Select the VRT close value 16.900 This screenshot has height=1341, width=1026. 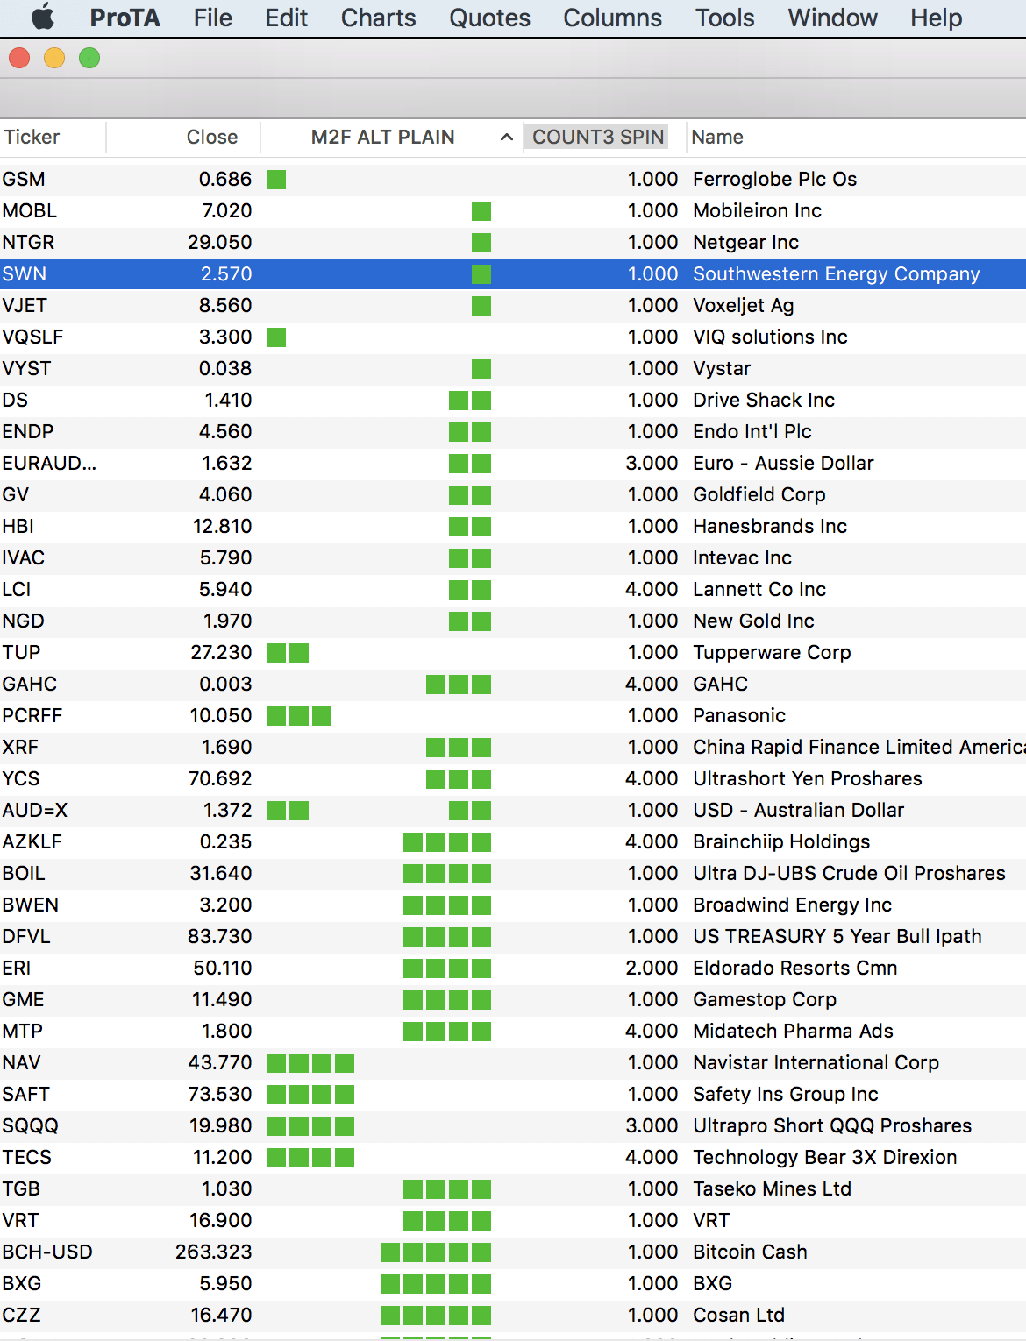[x=220, y=1221]
